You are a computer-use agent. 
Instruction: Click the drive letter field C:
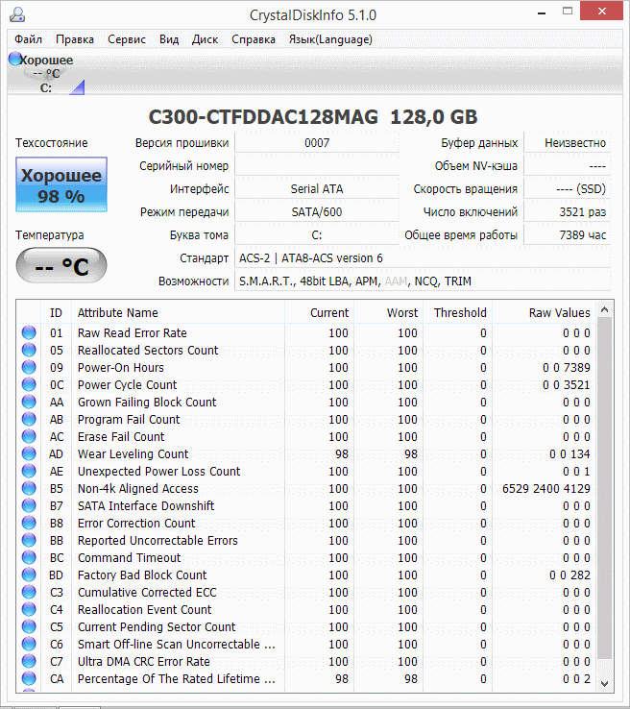[x=317, y=235]
